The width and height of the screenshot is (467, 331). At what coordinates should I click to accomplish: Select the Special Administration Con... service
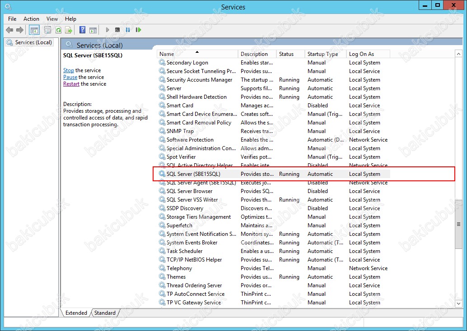[274, 148]
